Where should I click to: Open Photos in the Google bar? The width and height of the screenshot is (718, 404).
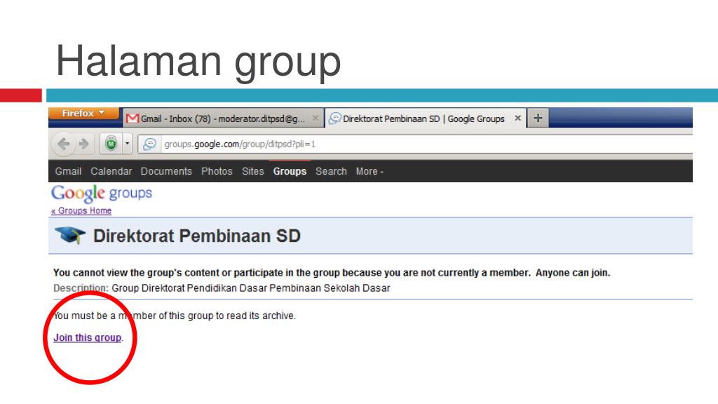217,171
